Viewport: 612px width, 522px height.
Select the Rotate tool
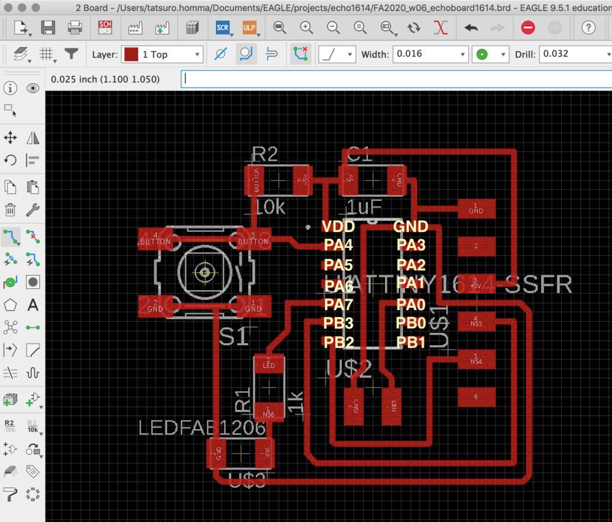pyautogui.click(x=10, y=160)
